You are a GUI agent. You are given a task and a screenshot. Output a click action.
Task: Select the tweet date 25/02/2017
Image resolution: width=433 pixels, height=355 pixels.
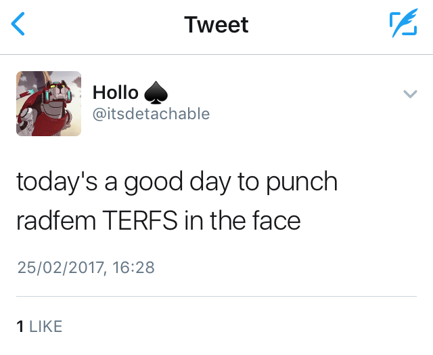click(60, 268)
